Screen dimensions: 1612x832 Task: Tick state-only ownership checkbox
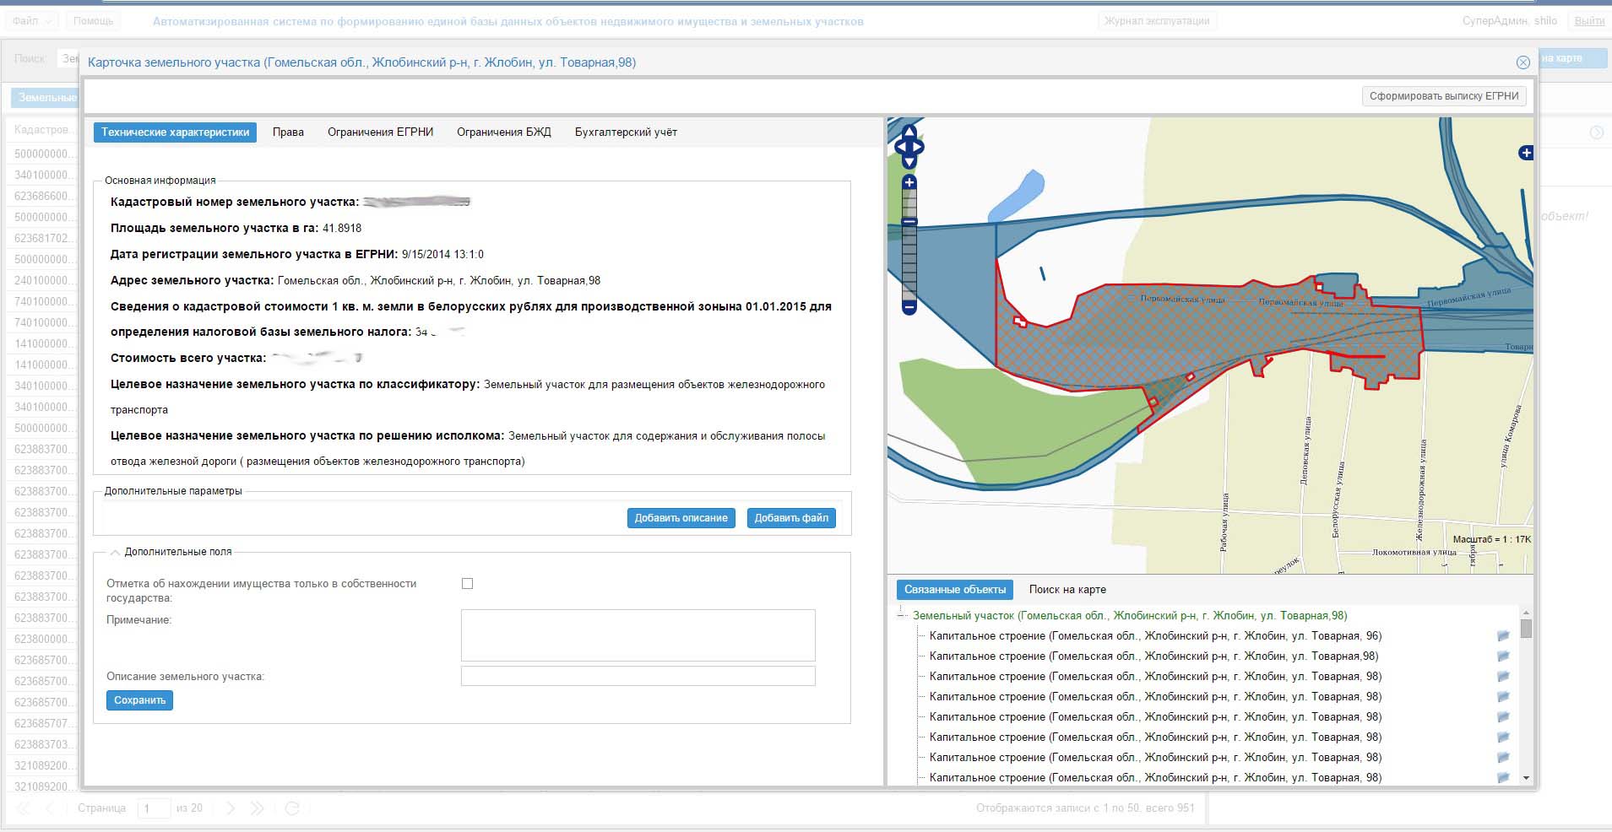coord(467,583)
